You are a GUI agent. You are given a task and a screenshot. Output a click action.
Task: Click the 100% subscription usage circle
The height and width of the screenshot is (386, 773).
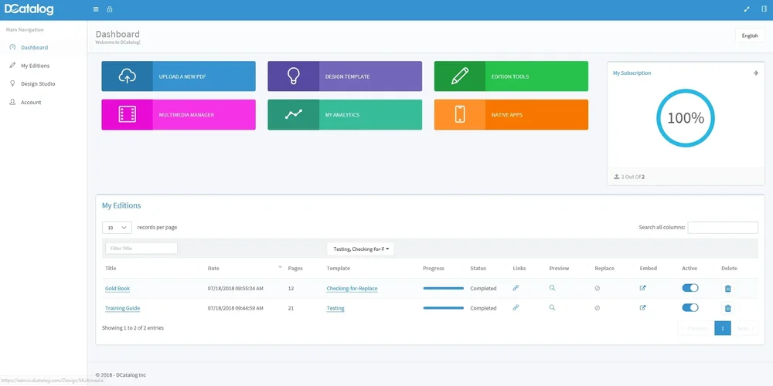click(685, 117)
